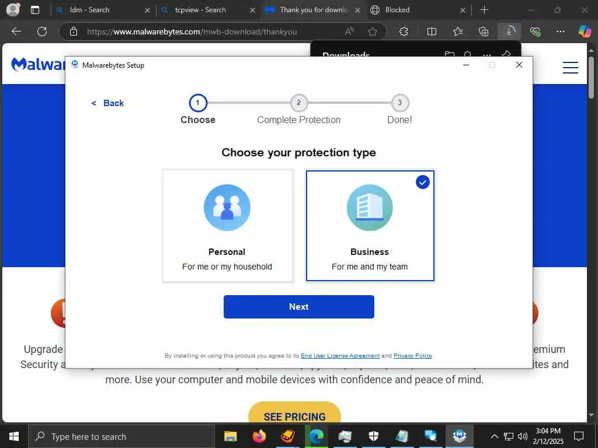Click step 2 Complete Protection circle
The width and height of the screenshot is (598, 448).
298,103
